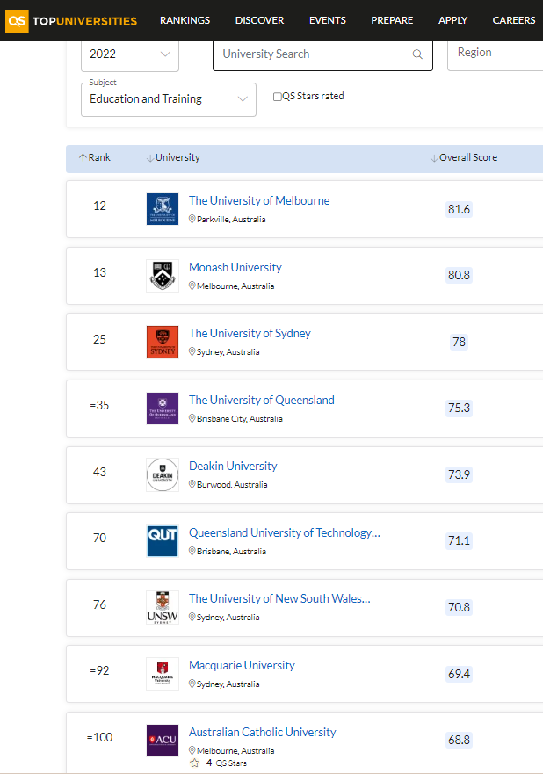Click the Burwood, Australia location text
Image resolution: width=543 pixels, height=774 pixels.
[x=232, y=485]
